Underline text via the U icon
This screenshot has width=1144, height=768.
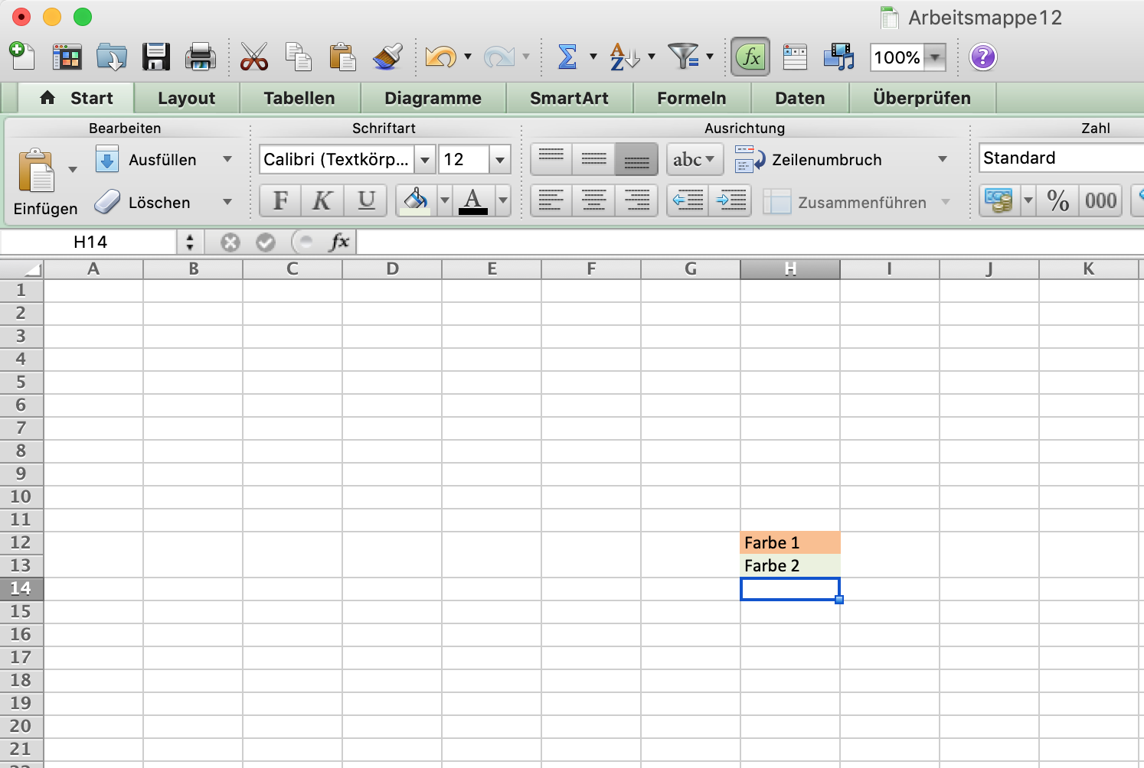coord(366,200)
